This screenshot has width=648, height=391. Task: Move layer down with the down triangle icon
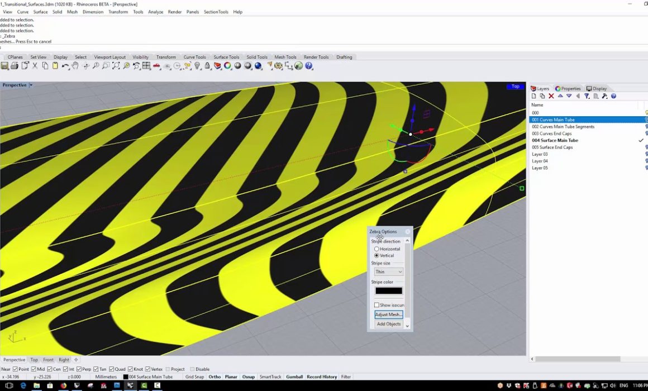coord(569,96)
